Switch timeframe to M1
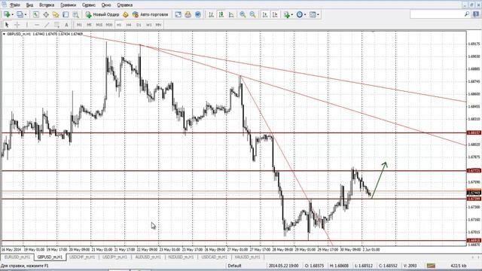 pyautogui.click(x=79, y=25)
